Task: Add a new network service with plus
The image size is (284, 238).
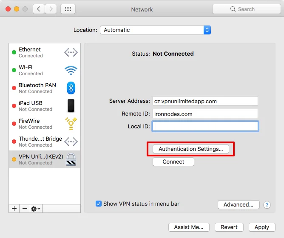Action: (14, 209)
